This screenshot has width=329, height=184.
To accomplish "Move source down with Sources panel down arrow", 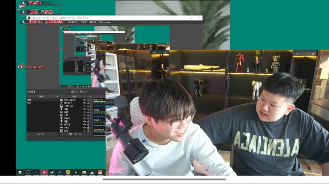I will (80, 134).
